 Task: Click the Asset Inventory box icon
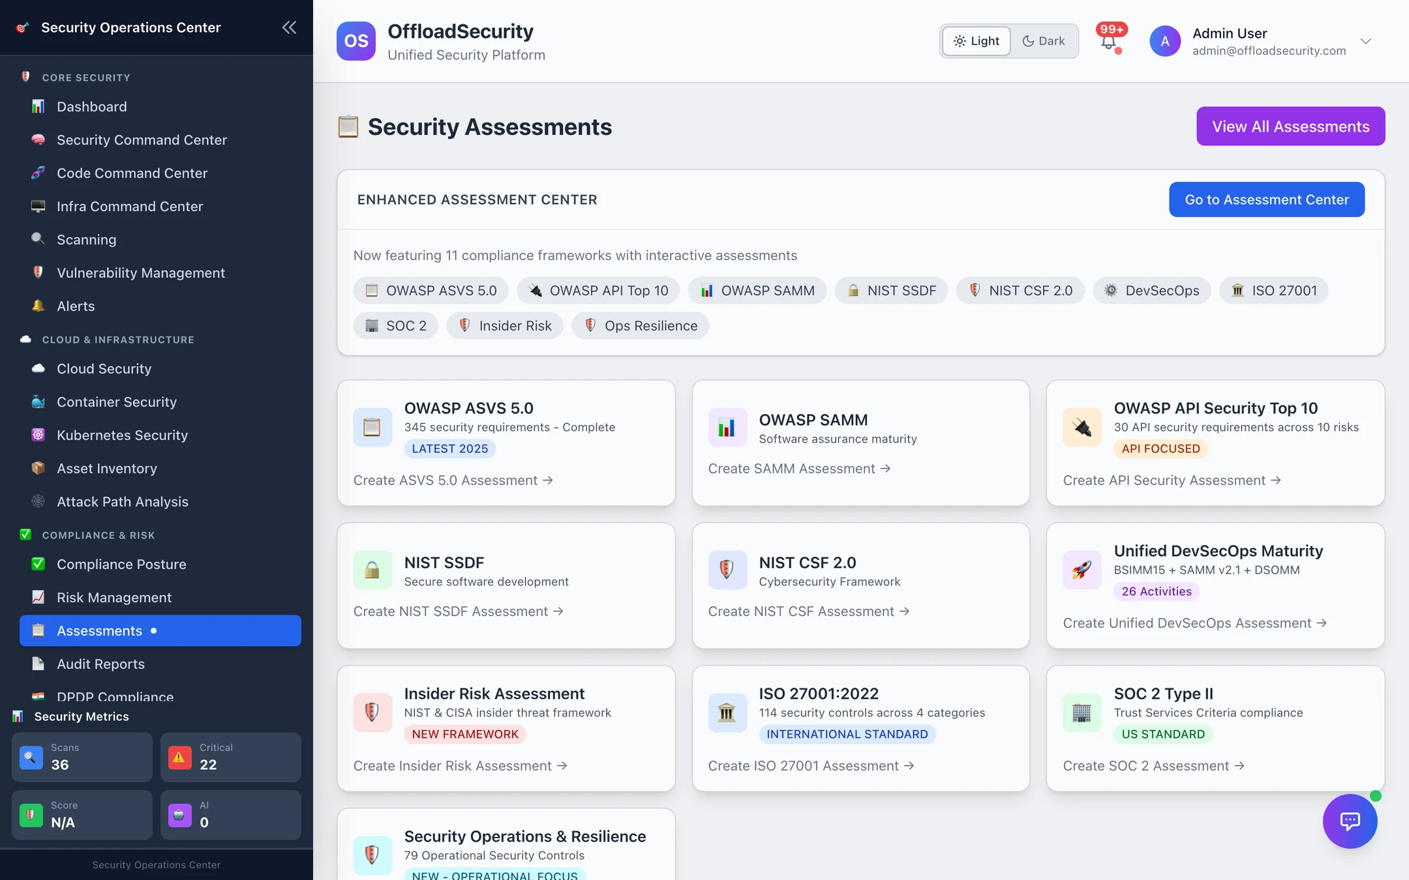(38, 468)
